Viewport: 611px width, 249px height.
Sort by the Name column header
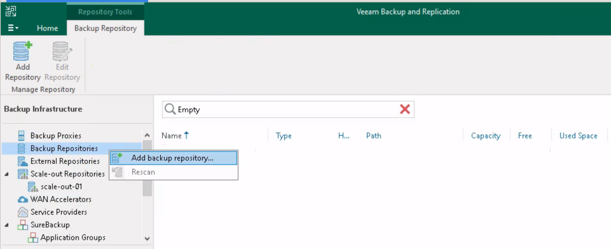(172, 136)
